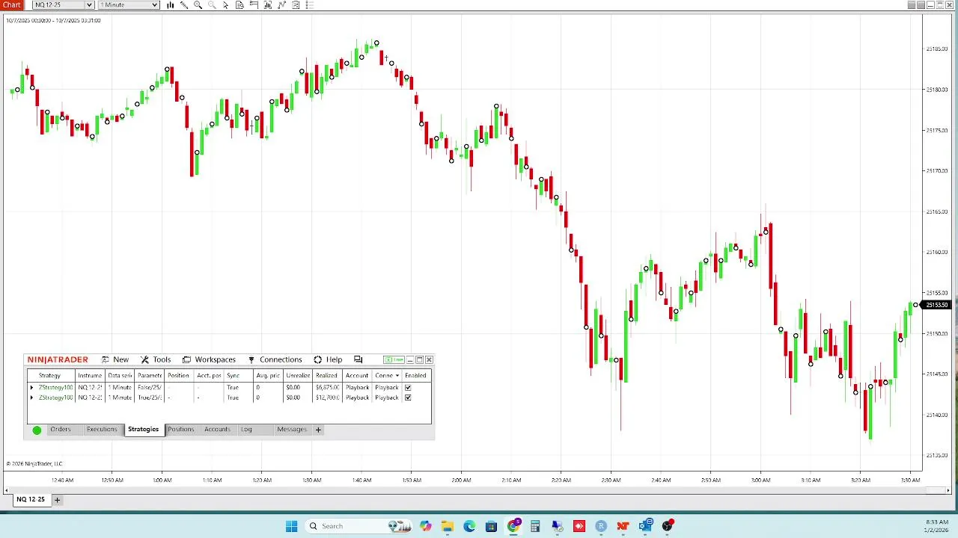
Task: Add a new chart tab with plus button
Action: pyautogui.click(x=57, y=499)
